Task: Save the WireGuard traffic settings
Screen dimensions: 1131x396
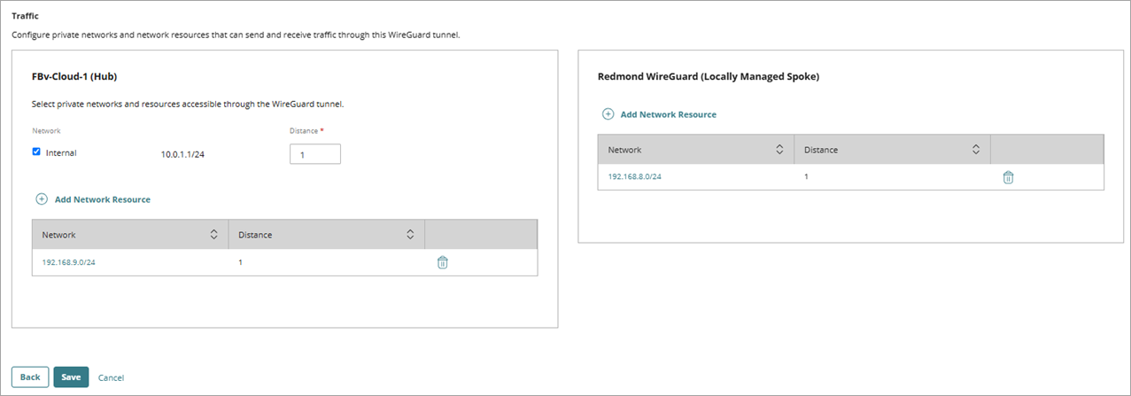Action: [x=71, y=377]
